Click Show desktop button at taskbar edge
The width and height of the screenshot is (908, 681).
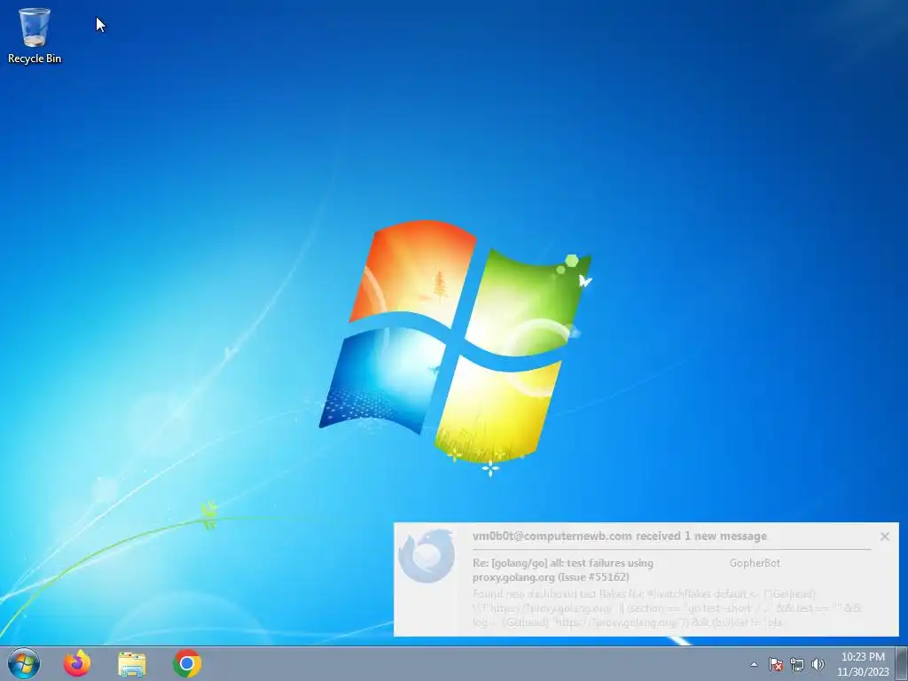(x=902, y=664)
